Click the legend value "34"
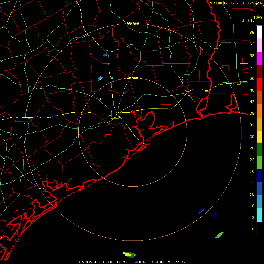This screenshot has height=264, width=264. pos(252,125)
